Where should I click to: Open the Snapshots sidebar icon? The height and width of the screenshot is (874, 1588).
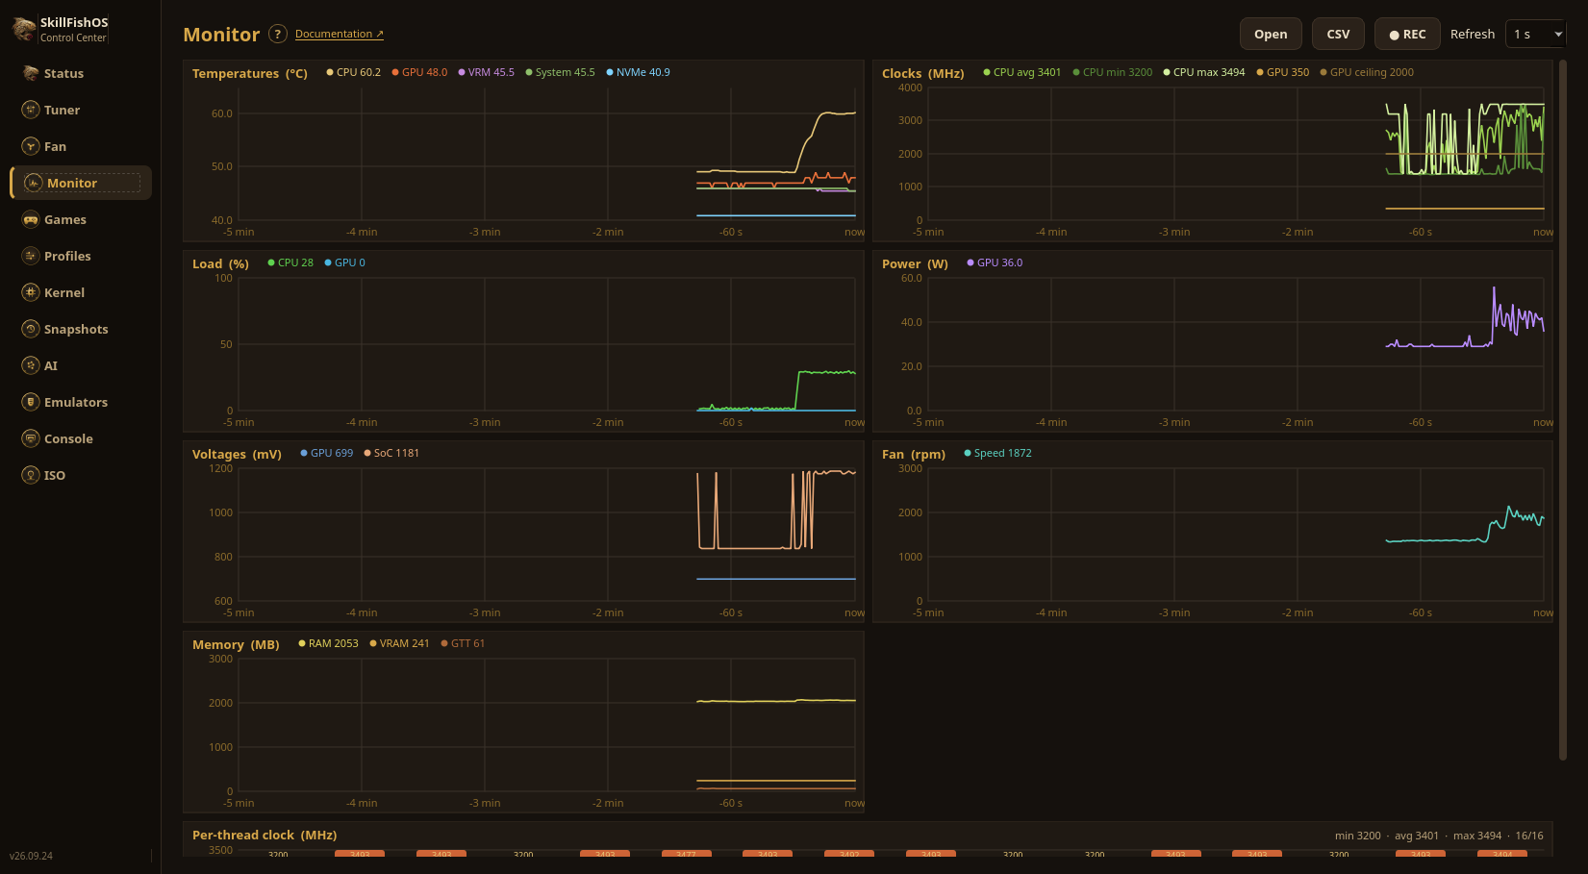(x=31, y=329)
